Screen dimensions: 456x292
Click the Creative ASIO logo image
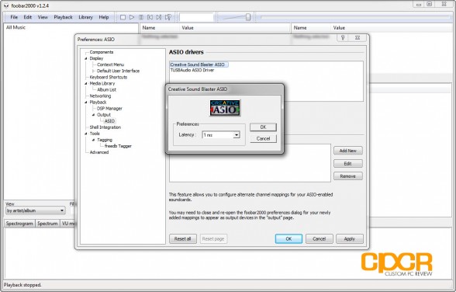[x=225, y=107]
